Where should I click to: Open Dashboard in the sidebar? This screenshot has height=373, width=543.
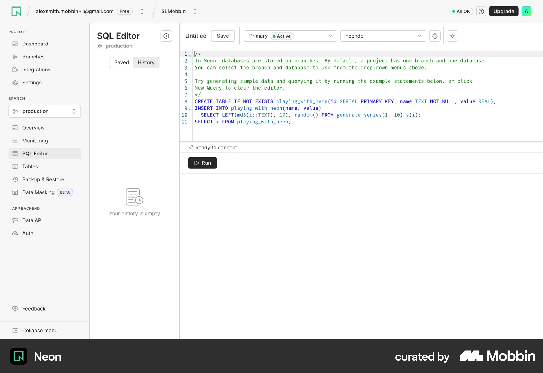point(45,44)
